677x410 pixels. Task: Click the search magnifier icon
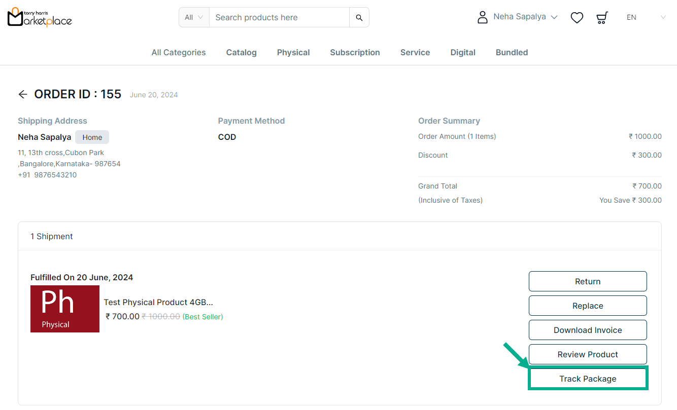359,18
